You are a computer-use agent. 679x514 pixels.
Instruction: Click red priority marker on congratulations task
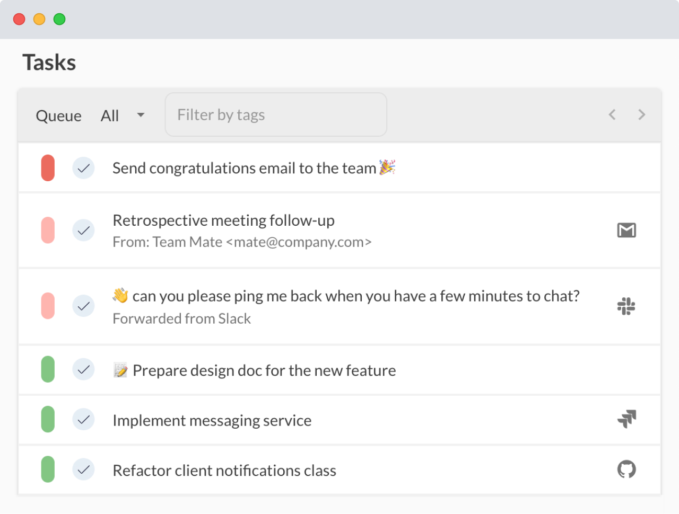[48, 168]
